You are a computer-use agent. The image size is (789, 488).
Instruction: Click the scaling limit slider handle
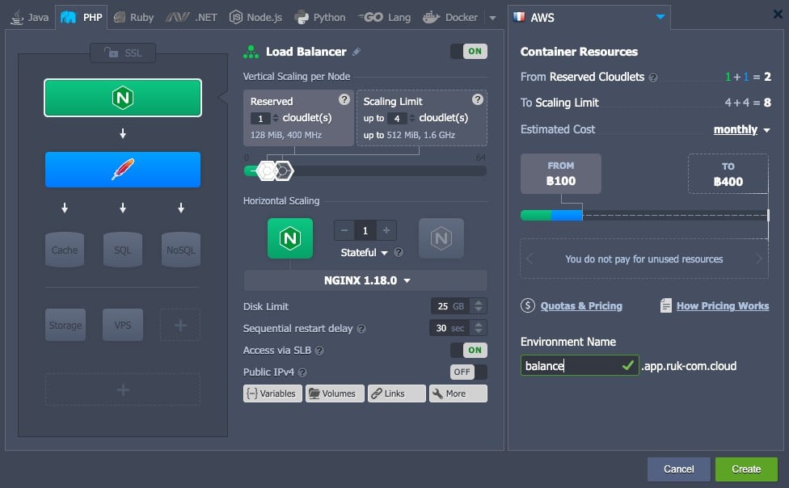pyautogui.click(x=284, y=171)
